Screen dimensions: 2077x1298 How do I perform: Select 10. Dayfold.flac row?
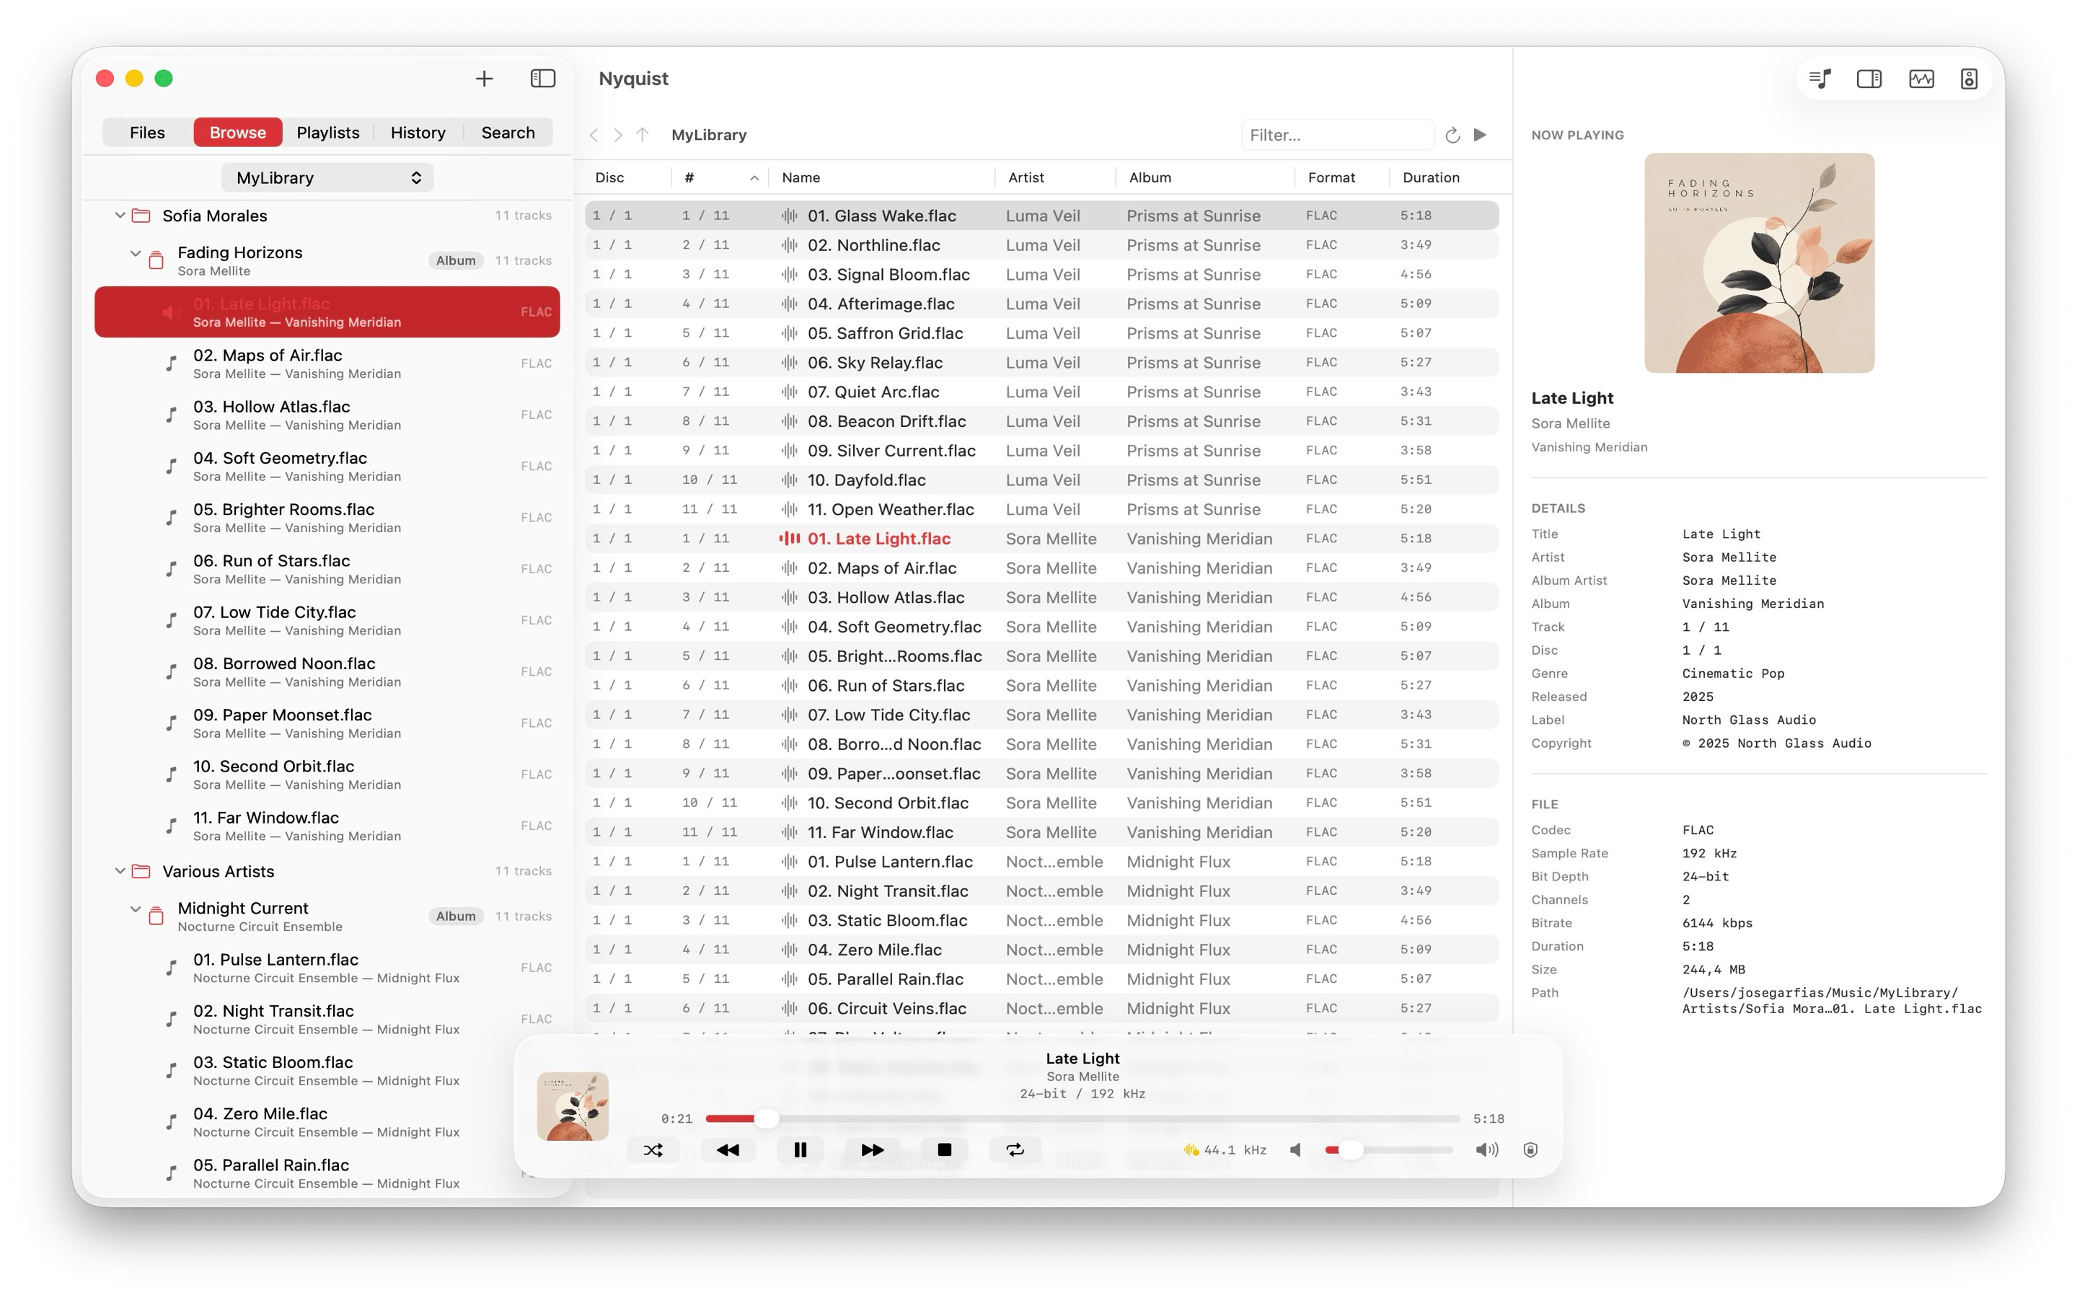pos(1042,480)
